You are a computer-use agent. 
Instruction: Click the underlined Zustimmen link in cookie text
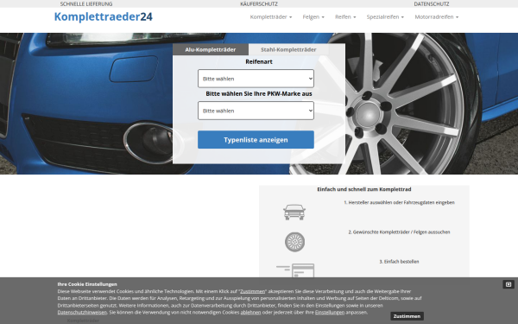tap(253, 291)
